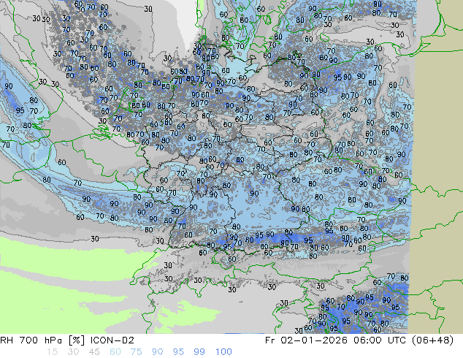Select the legend value 100
The image size is (463, 358).
[223, 352]
